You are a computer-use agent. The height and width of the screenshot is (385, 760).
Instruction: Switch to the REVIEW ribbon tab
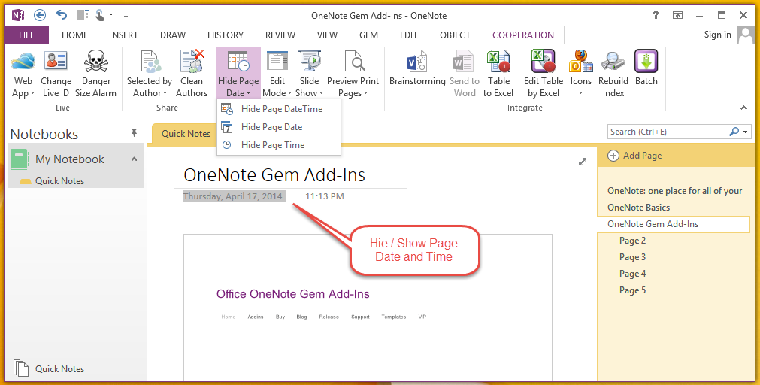tap(280, 35)
